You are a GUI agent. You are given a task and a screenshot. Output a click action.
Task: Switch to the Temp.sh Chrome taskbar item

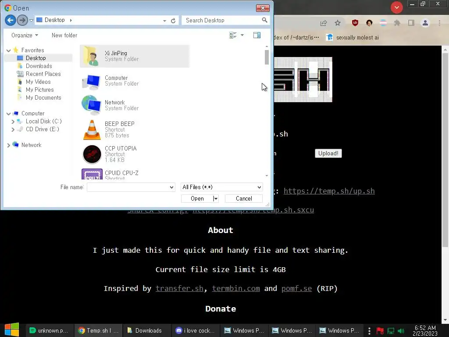point(98,330)
